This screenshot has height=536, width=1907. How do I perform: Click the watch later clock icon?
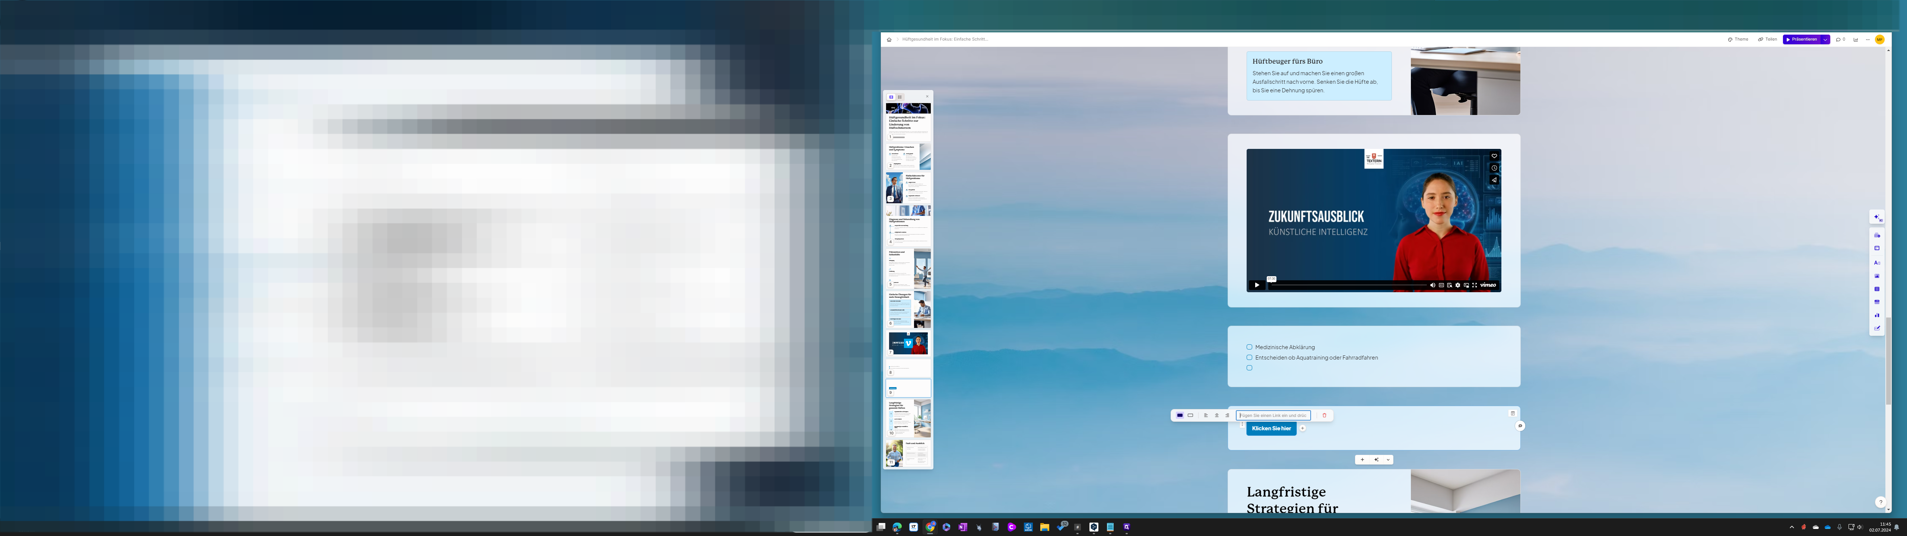1494,168
